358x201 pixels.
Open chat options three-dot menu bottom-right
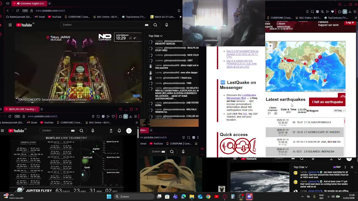click(x=345, y=167)
